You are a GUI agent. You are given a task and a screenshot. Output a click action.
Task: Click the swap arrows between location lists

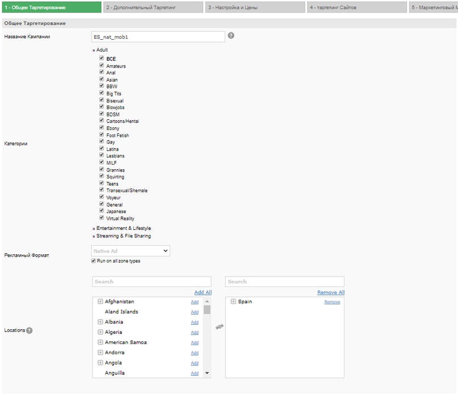pos(220,326)
